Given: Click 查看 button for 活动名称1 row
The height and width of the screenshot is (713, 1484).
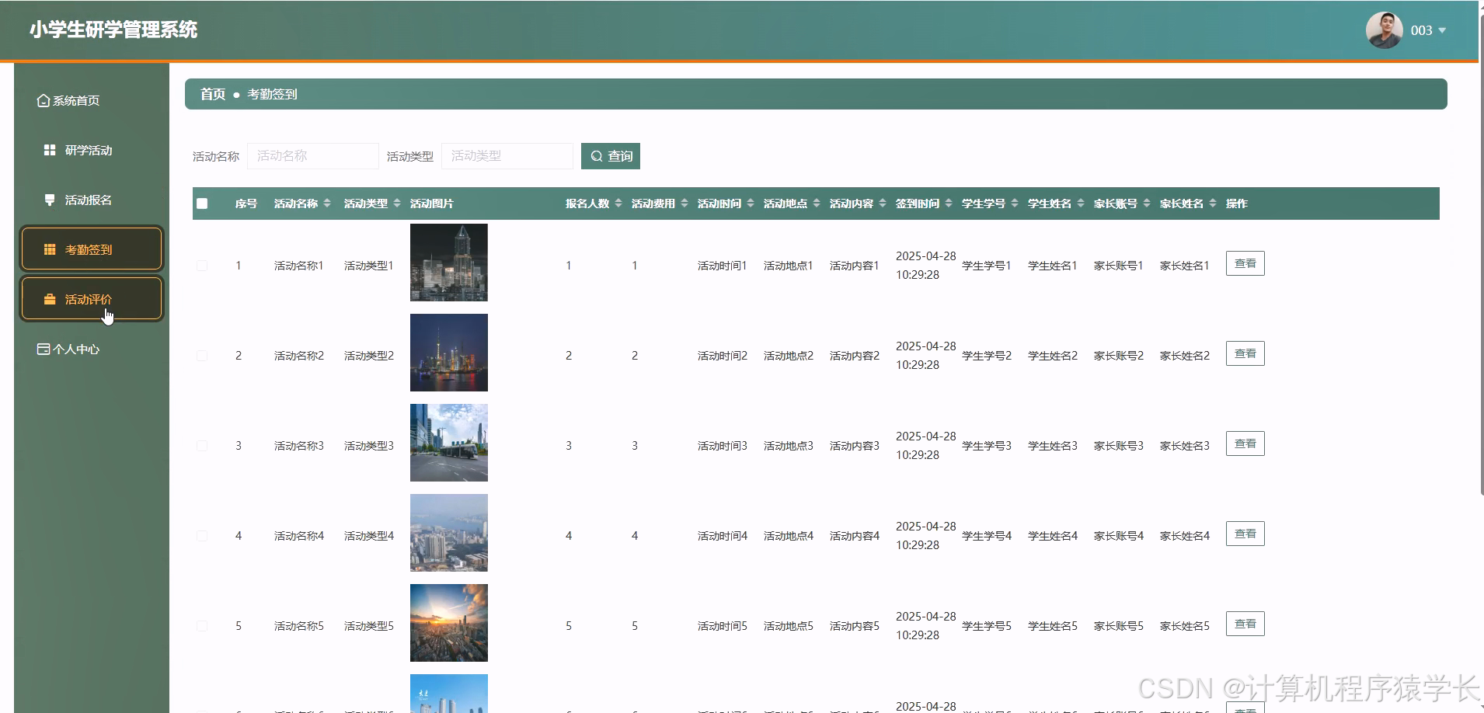Looking at the screenshot, I should [x=1245, y=263].
